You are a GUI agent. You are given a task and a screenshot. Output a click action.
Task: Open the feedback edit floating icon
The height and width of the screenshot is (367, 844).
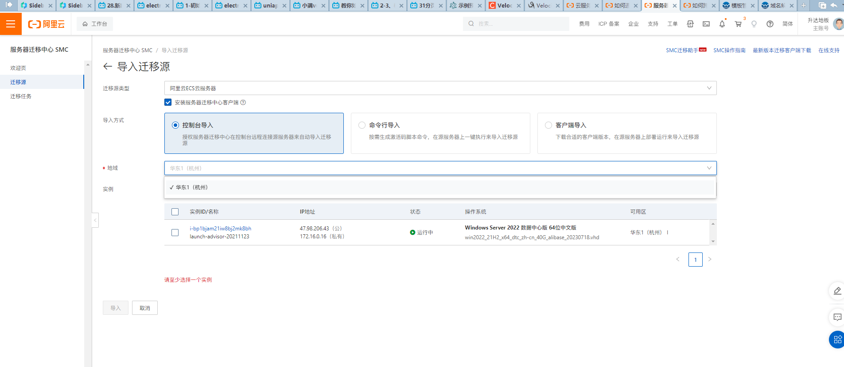[837, 291]
